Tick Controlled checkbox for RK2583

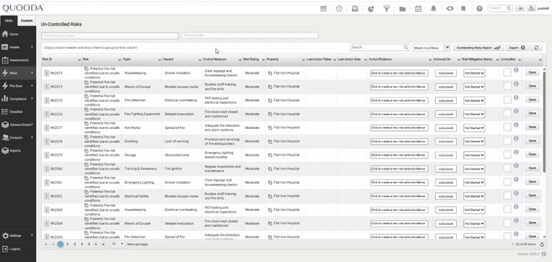pos(507,210)
